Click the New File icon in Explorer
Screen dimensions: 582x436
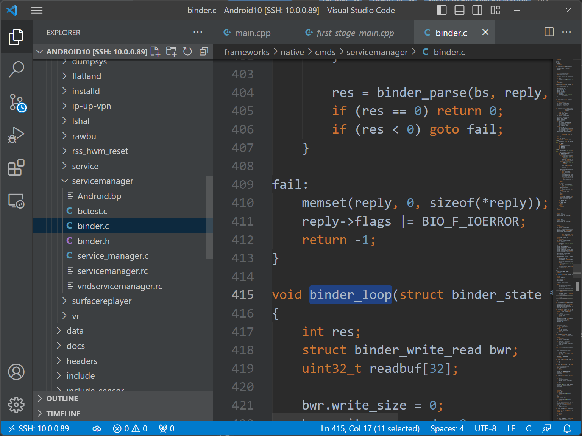pos(155,51)
